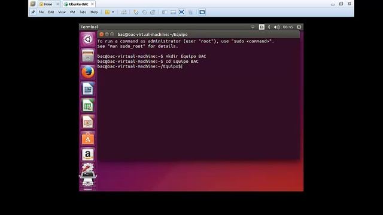This screenshot has height=215, width=383.
Task: Close the terminal window with red button
Action: click(x=101, y=35)
